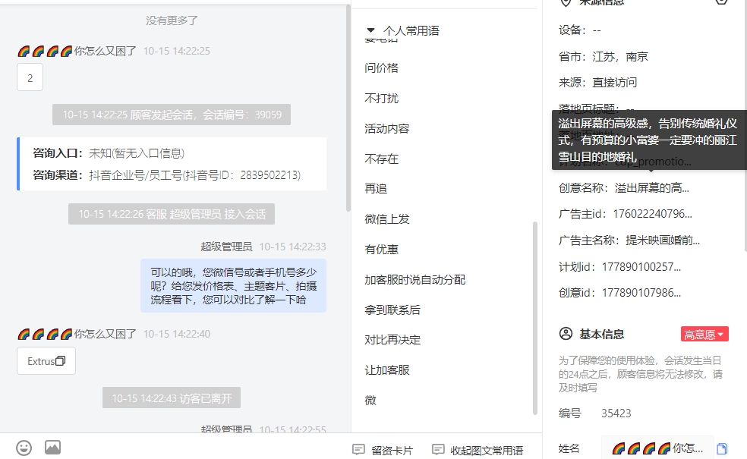
Task: Select the 活动内容 quick phrase
Action: pos(387,128)
